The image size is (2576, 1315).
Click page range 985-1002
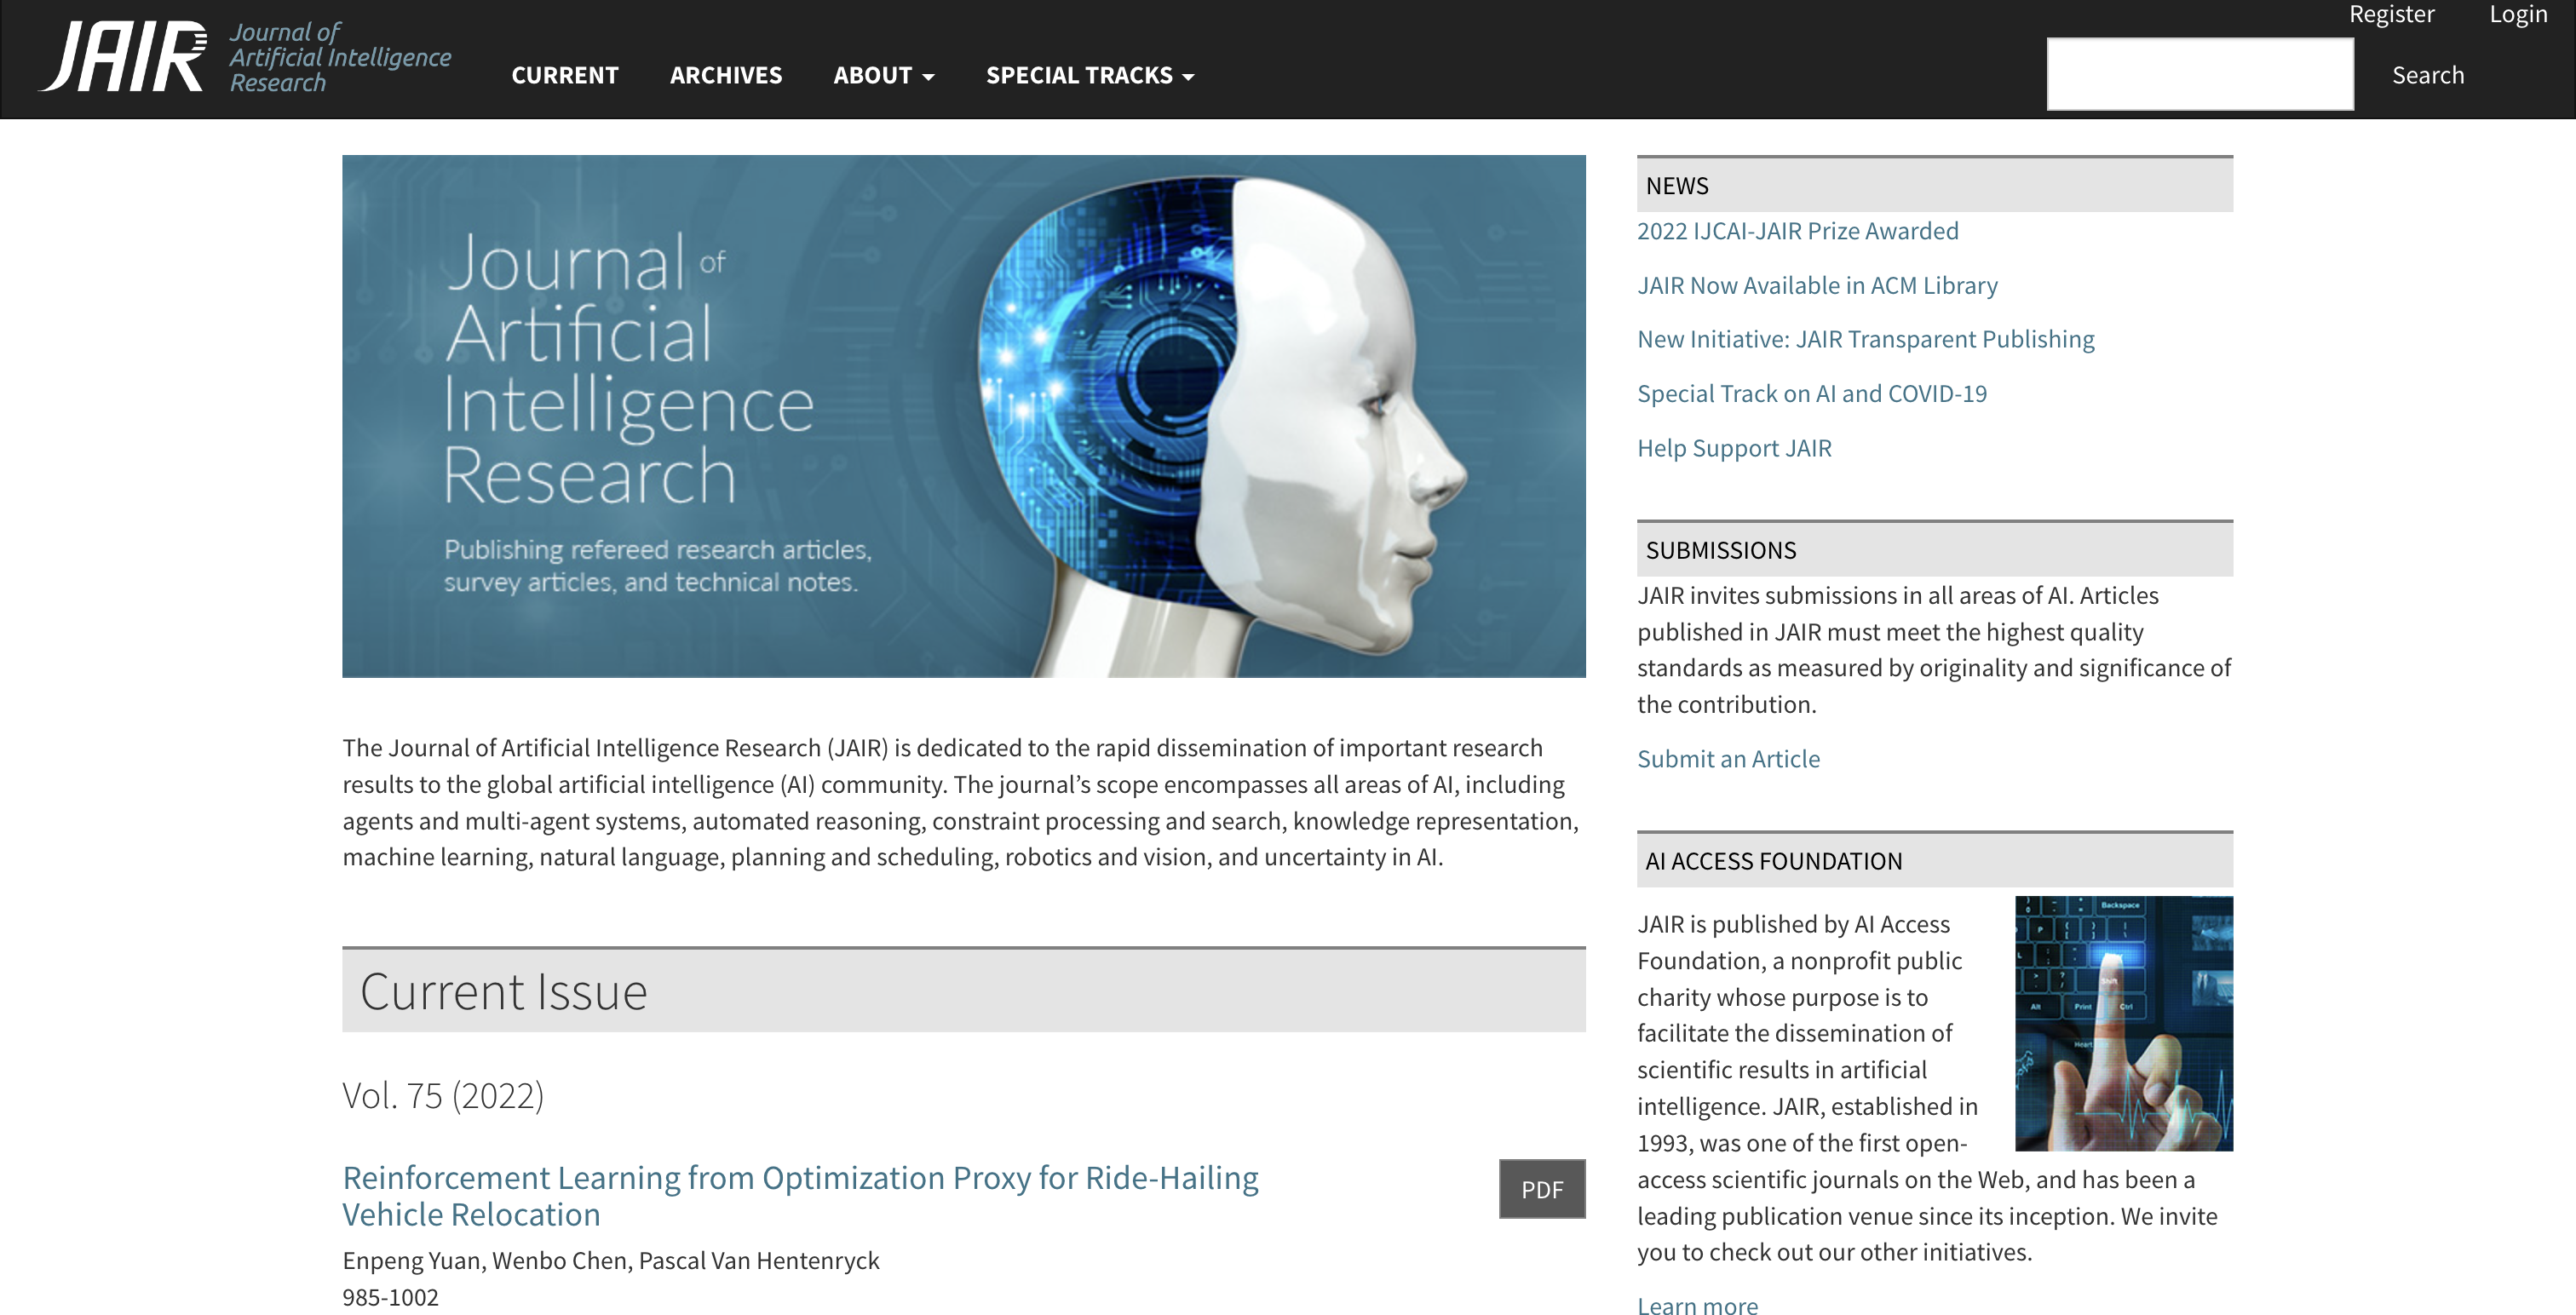coord(390,1297)
